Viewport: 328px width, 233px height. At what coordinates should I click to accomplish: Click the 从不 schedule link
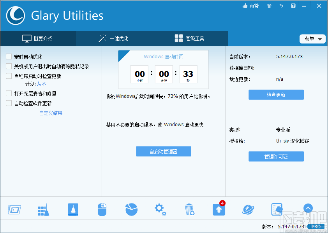pos(41,83)
